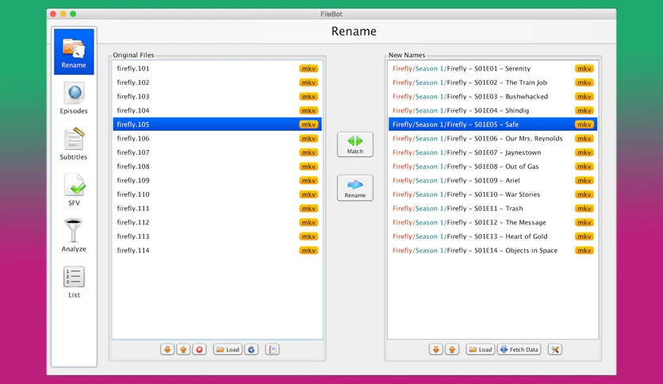This screenshot has height=384, width=663.
Task: Select new name S01E05 – Safe
Action: [x=492, y=125]
